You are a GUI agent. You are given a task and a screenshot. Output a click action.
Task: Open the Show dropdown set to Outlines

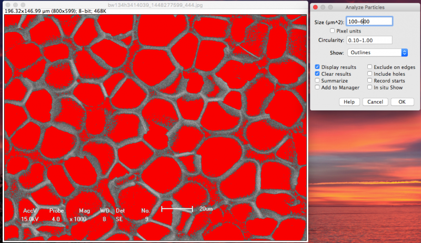(x=377, y=53)
